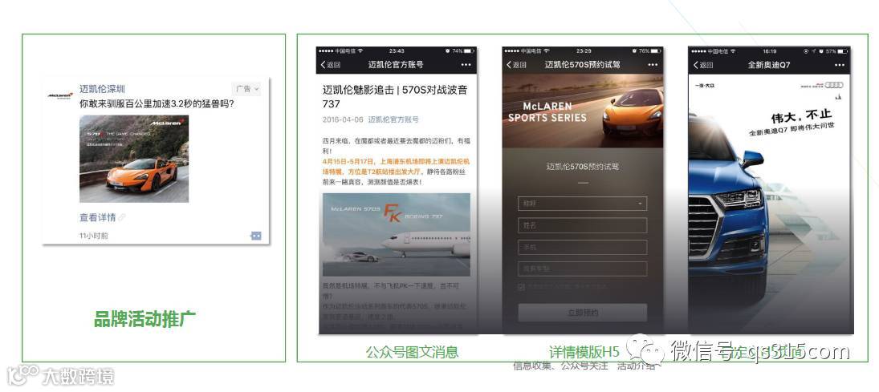Open McLaren 570S vs Boeing 737 image
Image resolution: width=879 pixels, height=392 pixels.
coord(397,235)
